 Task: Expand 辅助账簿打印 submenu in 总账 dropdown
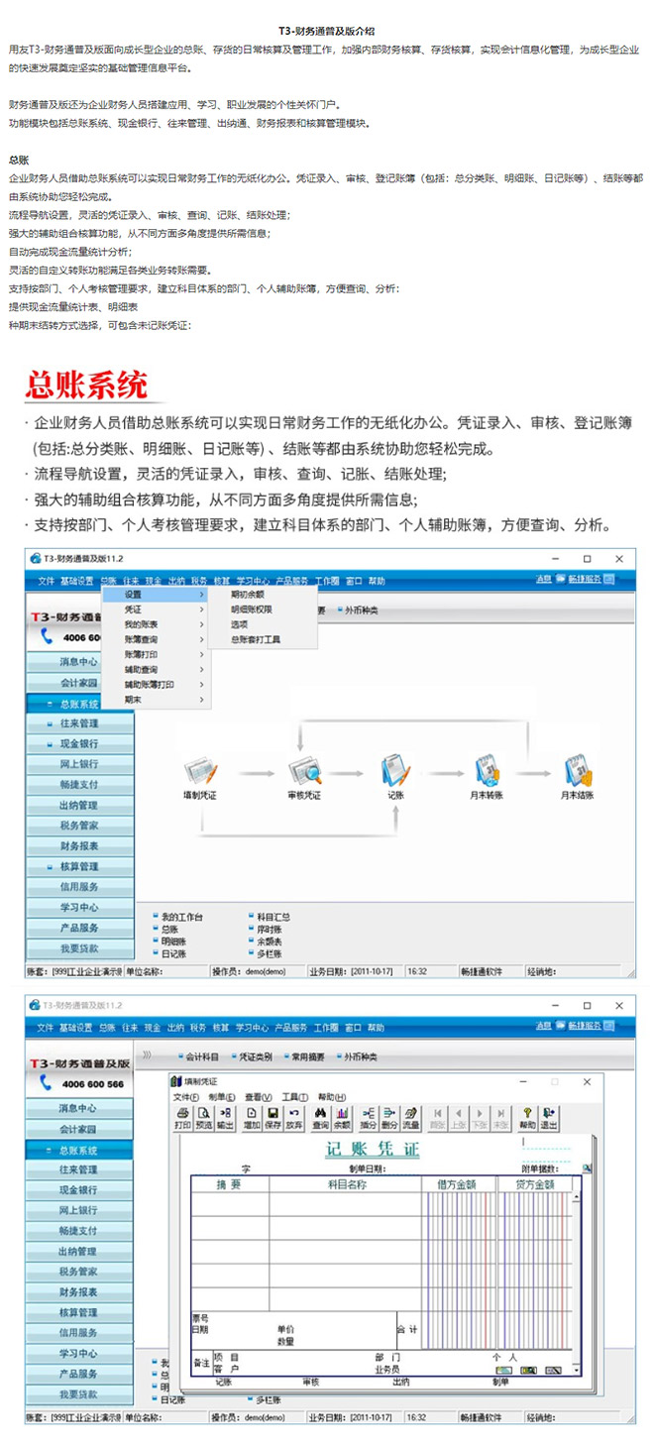[157, 684]
